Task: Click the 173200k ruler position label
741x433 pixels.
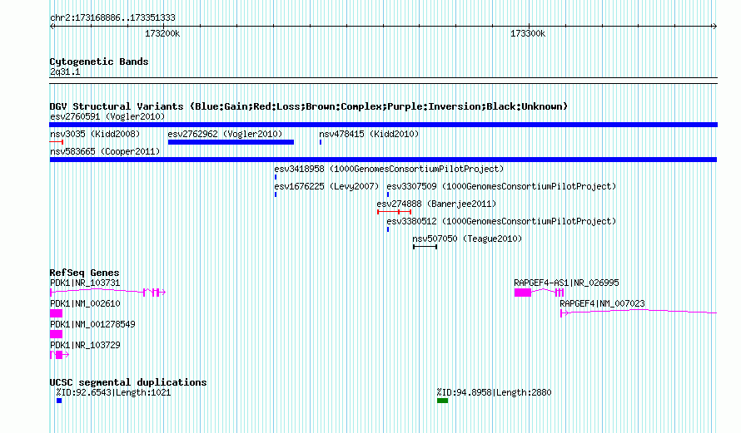Action: coord(162,33)
